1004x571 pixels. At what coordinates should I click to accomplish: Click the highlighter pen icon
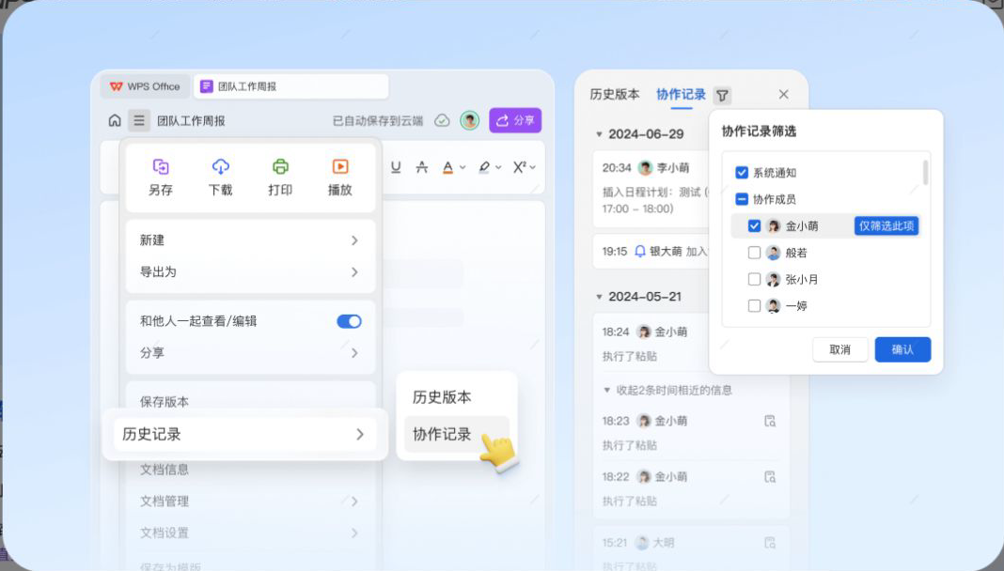tap(484, 167)
